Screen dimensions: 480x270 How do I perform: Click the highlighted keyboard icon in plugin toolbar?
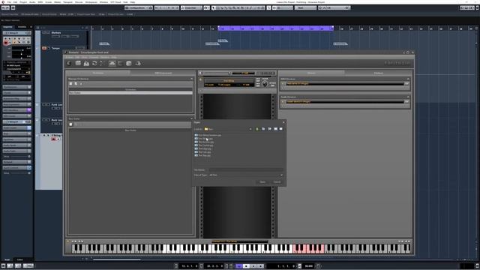click(112, 63)
